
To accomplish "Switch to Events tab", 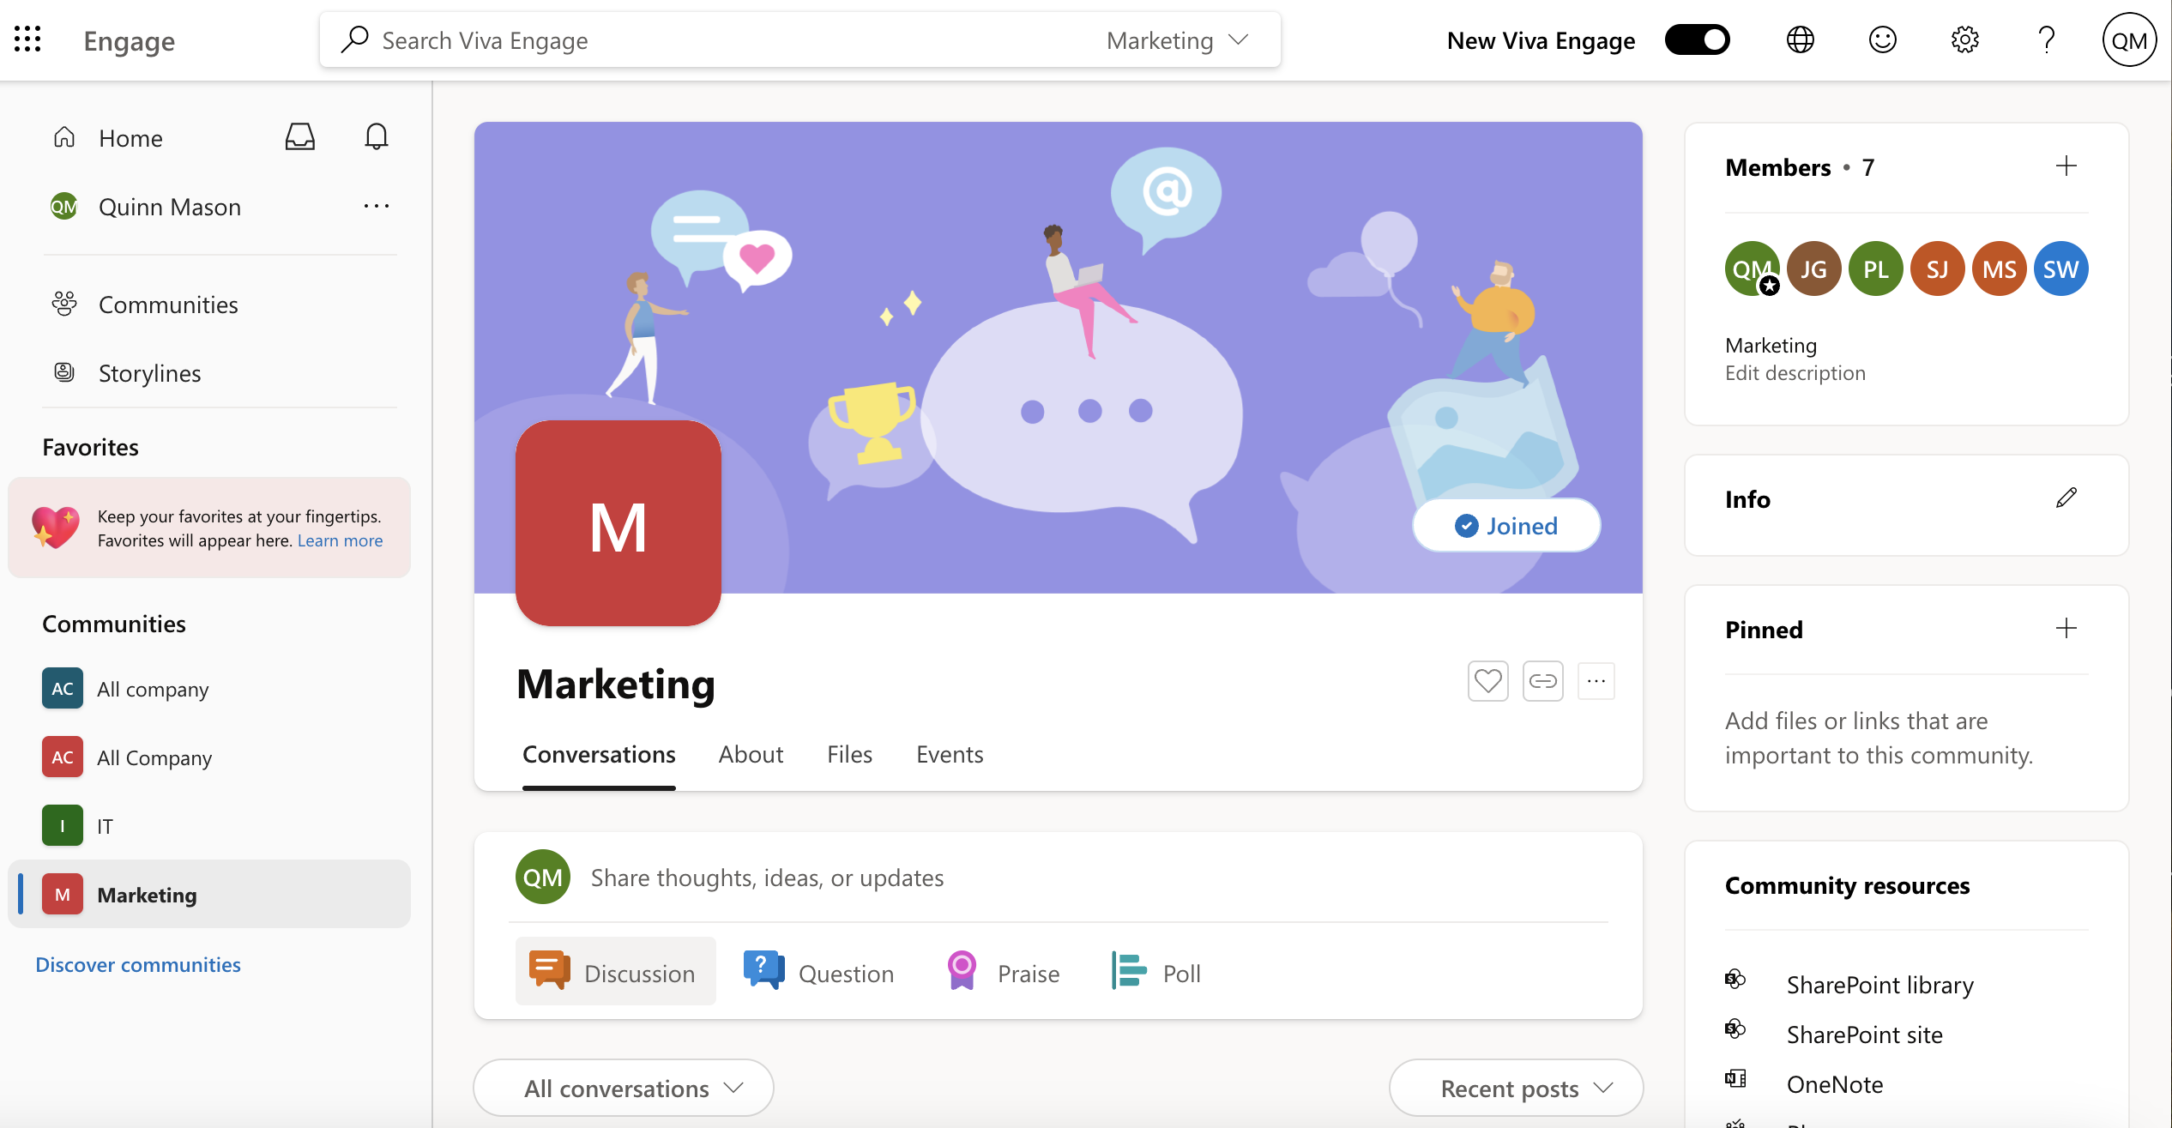I will [x=950, y=754].
